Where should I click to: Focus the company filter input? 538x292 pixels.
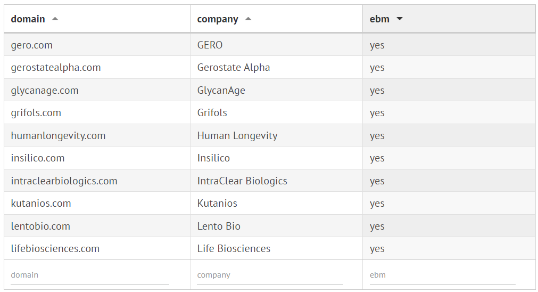coord(270,275)
